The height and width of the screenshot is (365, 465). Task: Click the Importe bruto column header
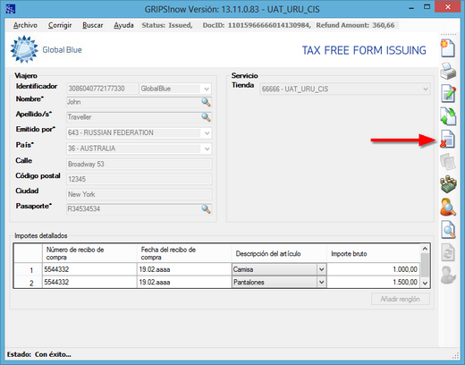pyautogui.click(x=374, y=254)
